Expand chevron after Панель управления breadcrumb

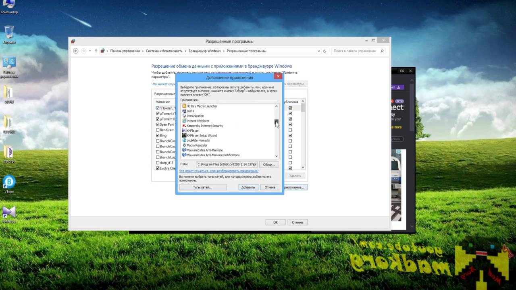click(x=142, y=51)
